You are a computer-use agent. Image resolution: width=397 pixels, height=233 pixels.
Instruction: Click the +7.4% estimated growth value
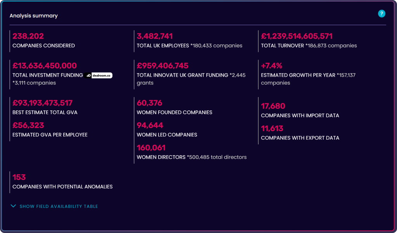coord(271,66)
